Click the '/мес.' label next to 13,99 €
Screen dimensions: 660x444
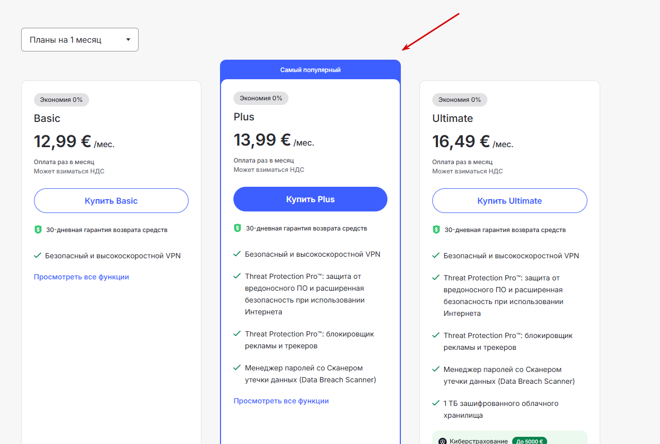pos(303,143)
